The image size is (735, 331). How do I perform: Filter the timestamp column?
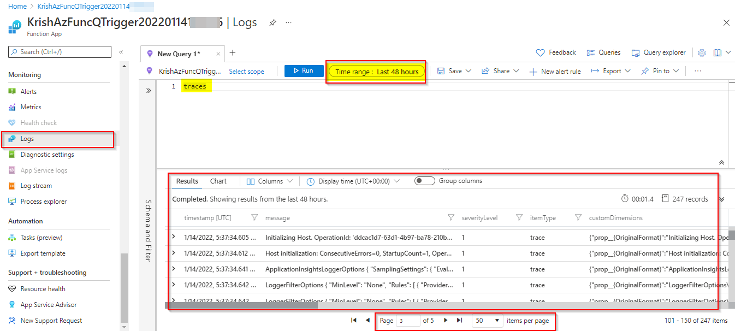(254, 217)
